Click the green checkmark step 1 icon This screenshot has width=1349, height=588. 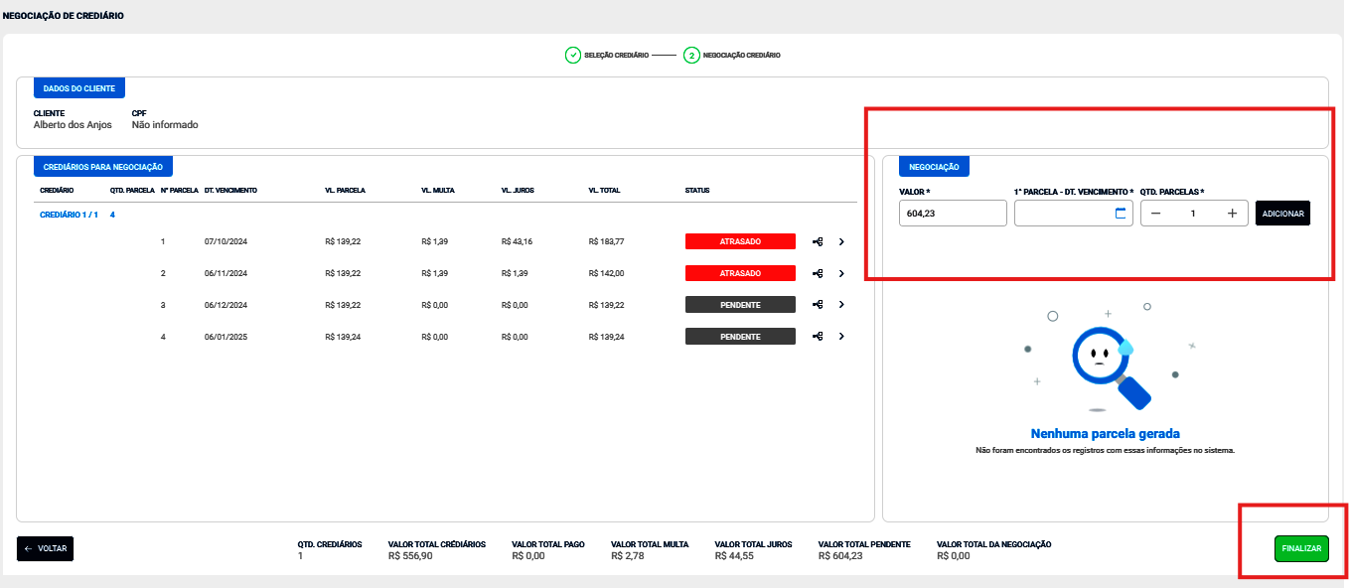(x=573, y=56)
